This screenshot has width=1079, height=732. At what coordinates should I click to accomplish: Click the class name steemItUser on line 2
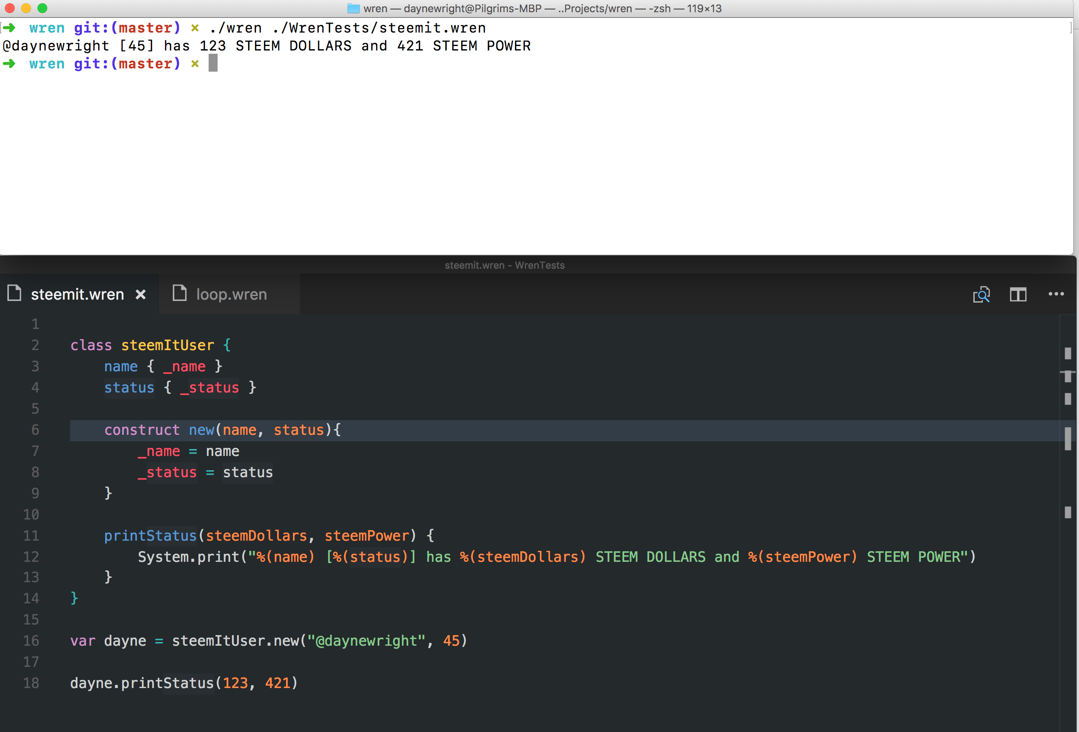pyautogui.click(x=167, y=345)
